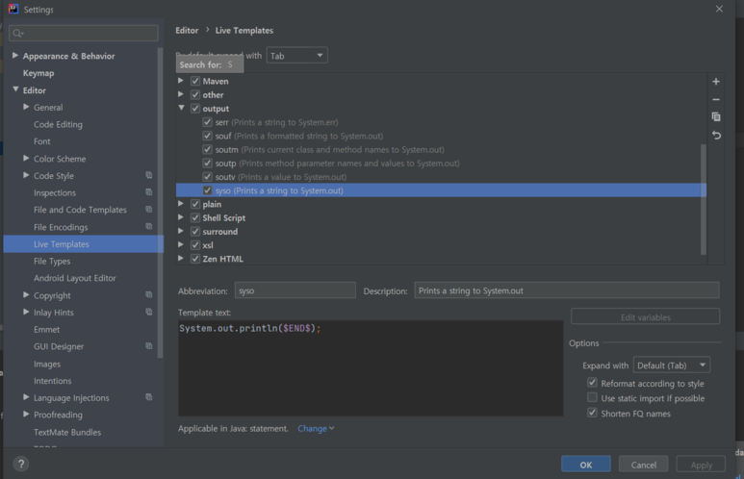744x479 pixels.
Task: Toggle the output template group checkbox
Action: [x=195, y=109]
